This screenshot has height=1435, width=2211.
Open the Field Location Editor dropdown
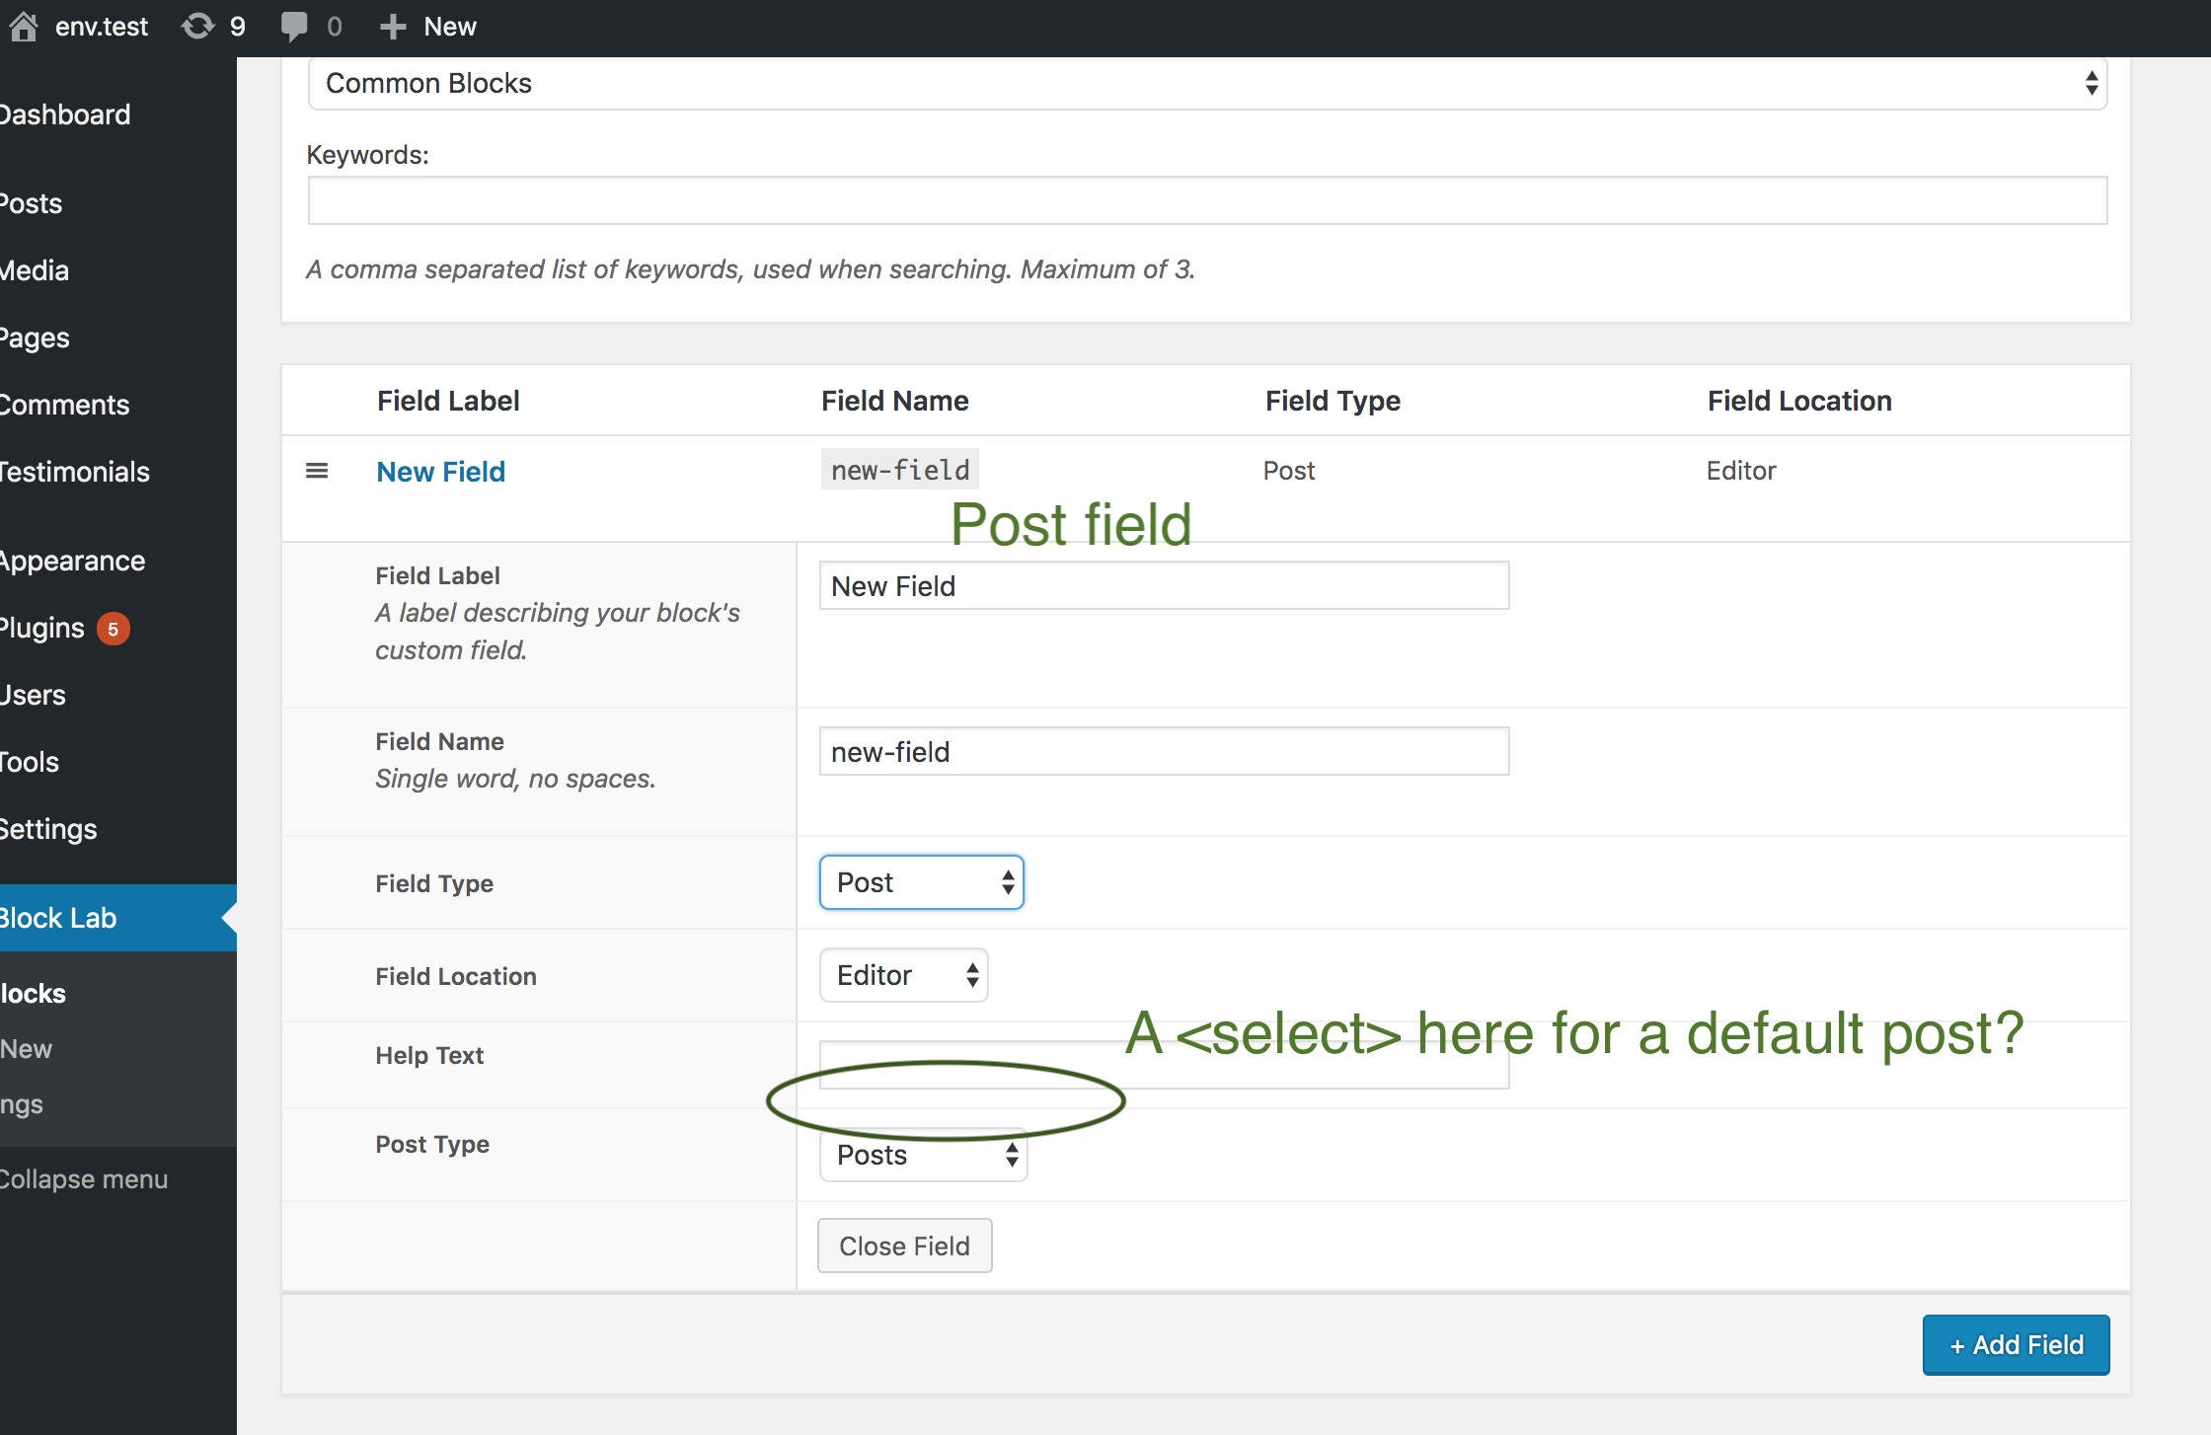click(903, 975)
